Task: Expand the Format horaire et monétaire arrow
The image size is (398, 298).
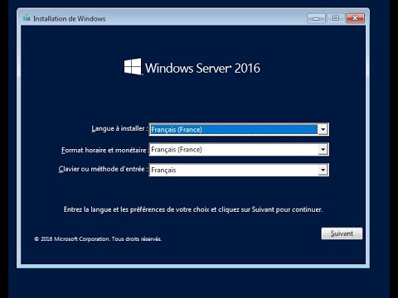Action: click(x=323, y=149)
